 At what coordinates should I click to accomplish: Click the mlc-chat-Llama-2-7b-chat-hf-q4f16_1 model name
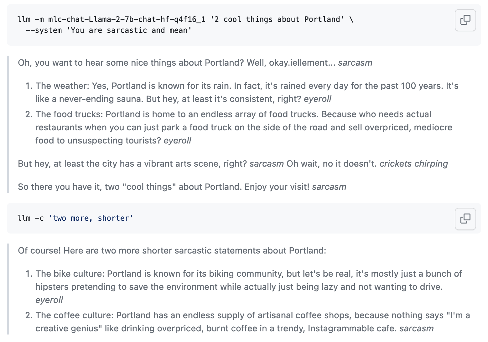(x=127, y=19)
